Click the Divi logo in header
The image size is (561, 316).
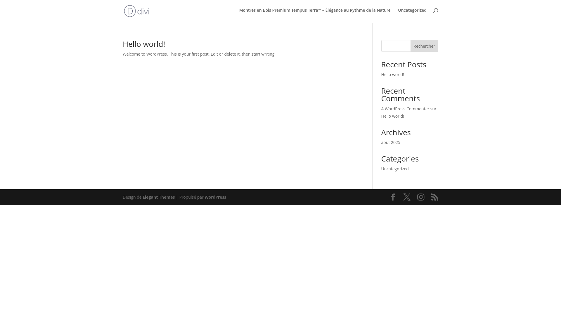(136, 11)
